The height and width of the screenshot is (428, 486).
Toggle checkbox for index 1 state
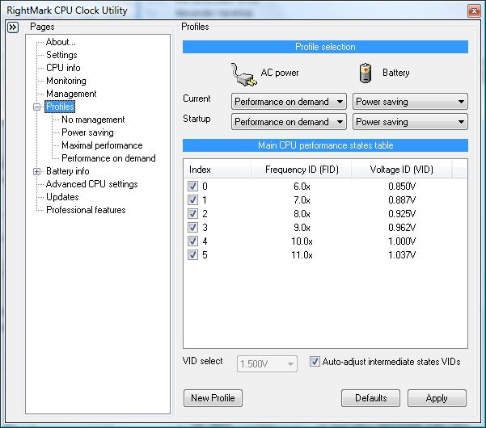[x=192, y=199]
